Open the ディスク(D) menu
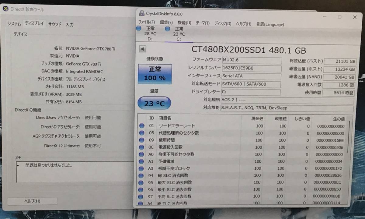365x219 pixels. 223,23
